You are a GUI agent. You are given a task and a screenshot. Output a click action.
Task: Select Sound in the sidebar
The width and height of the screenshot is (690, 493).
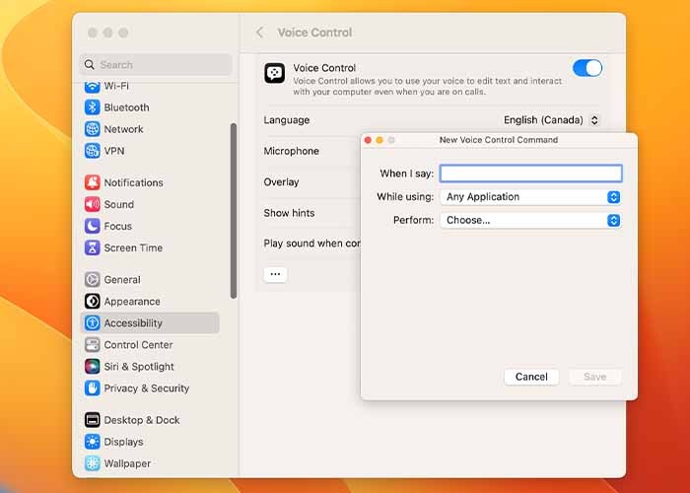119,204
